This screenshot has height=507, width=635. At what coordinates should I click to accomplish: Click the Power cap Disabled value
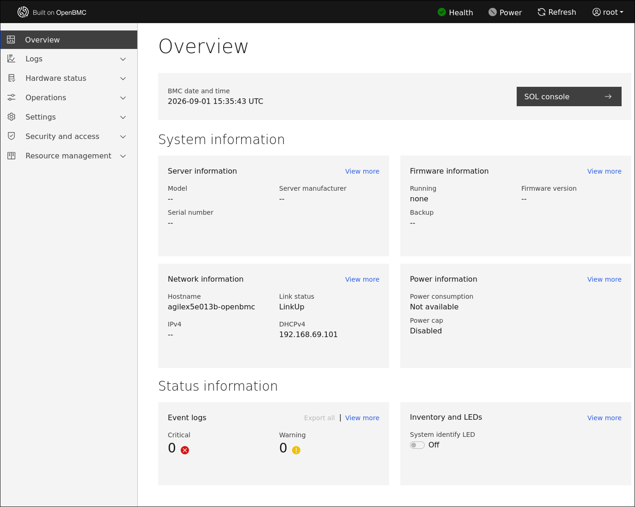pyautogui.click(x=426, y=331)
